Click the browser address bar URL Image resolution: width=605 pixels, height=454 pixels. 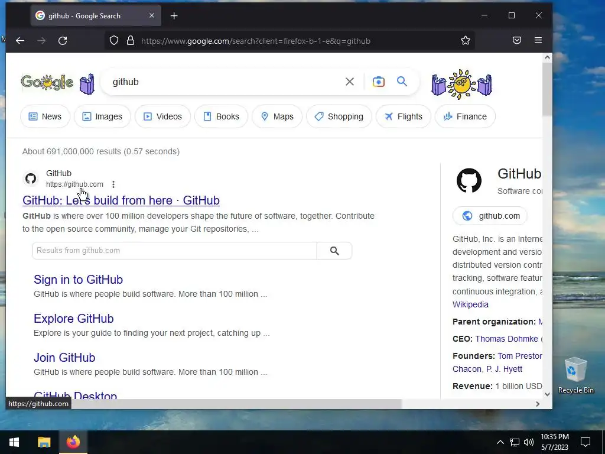pyautogui.click(x=255, y=41)
